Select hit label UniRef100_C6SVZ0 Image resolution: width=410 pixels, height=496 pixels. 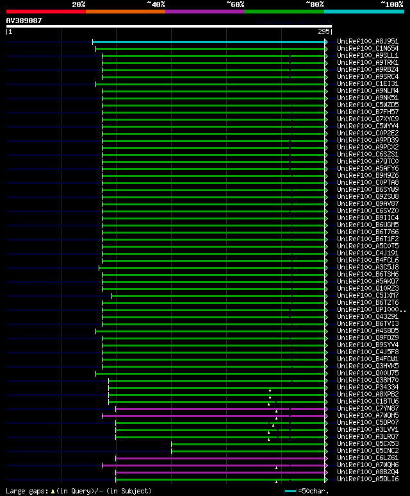(368, 210)
